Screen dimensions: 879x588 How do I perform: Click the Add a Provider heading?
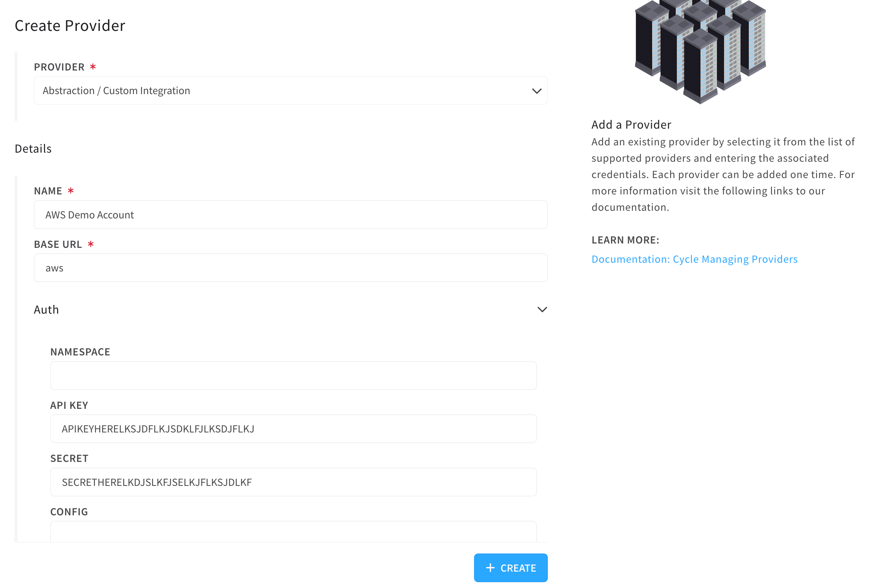tap(631, 125)
